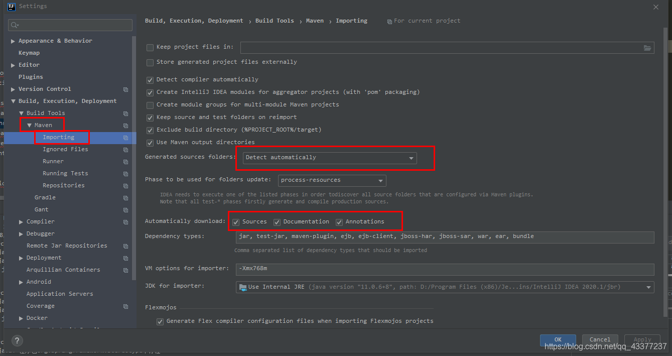
Task: Open JDK for importer dropdown
Action: click(x=445, y=287)
